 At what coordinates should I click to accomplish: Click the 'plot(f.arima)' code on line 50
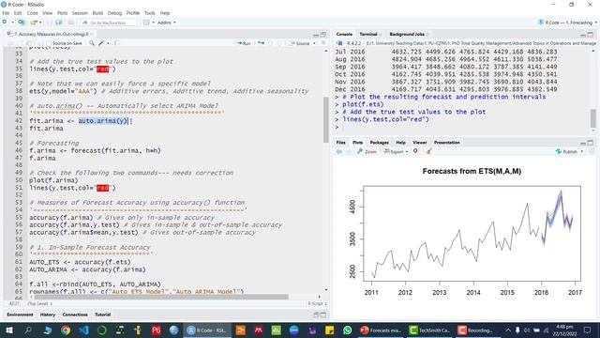[53, 180]
